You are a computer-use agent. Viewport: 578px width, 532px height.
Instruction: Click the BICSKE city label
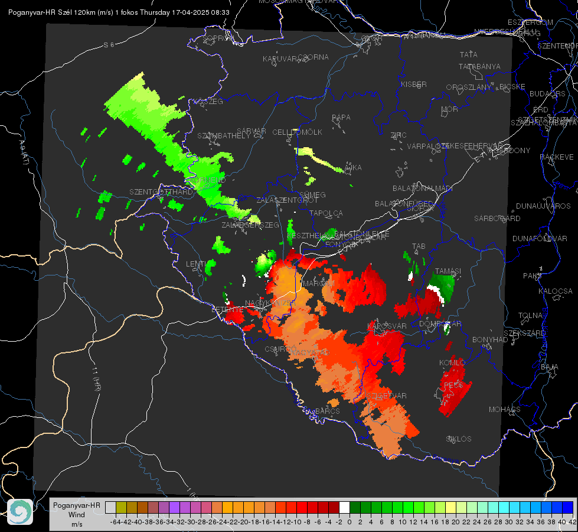point(512,87)
